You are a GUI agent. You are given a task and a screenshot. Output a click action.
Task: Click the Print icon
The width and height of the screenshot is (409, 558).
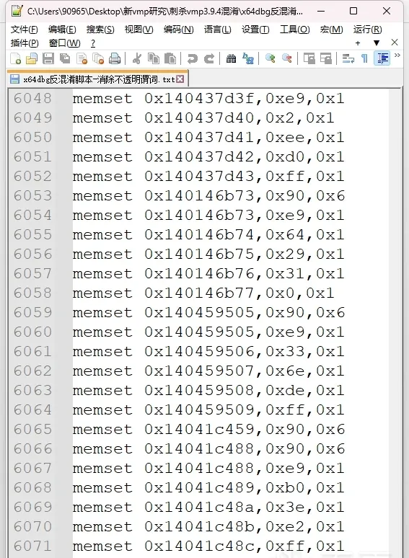[x=115, y=58]
